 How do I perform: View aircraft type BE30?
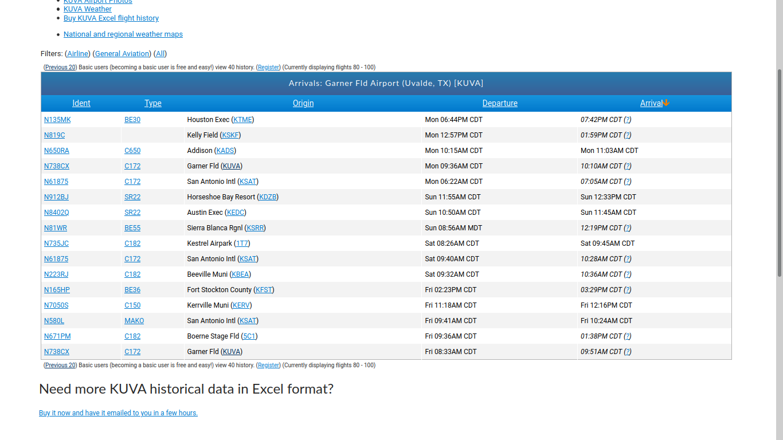(132, 120)
